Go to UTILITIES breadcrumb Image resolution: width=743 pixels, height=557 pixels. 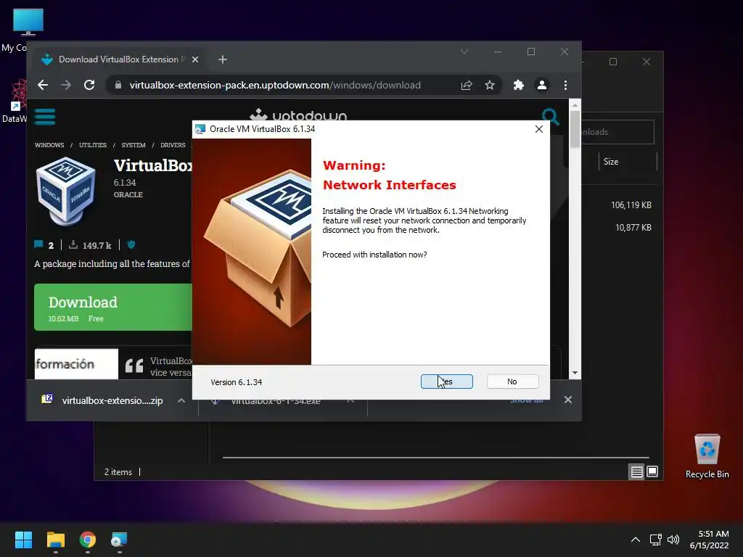[x=93, y=145]
